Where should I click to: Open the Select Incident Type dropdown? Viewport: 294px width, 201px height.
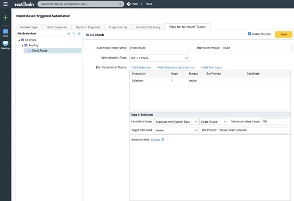pyautogui.click(x=159, y=58)
